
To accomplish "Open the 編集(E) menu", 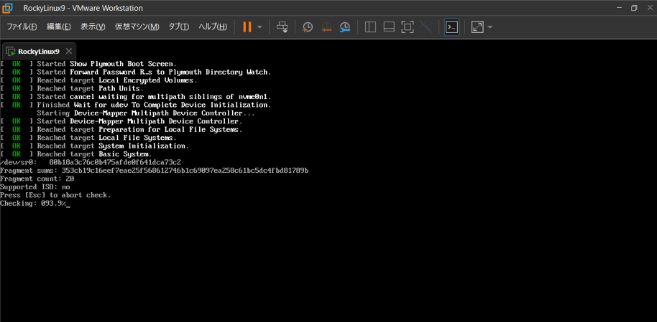I will pyautogui.click(x=59, y=27).
